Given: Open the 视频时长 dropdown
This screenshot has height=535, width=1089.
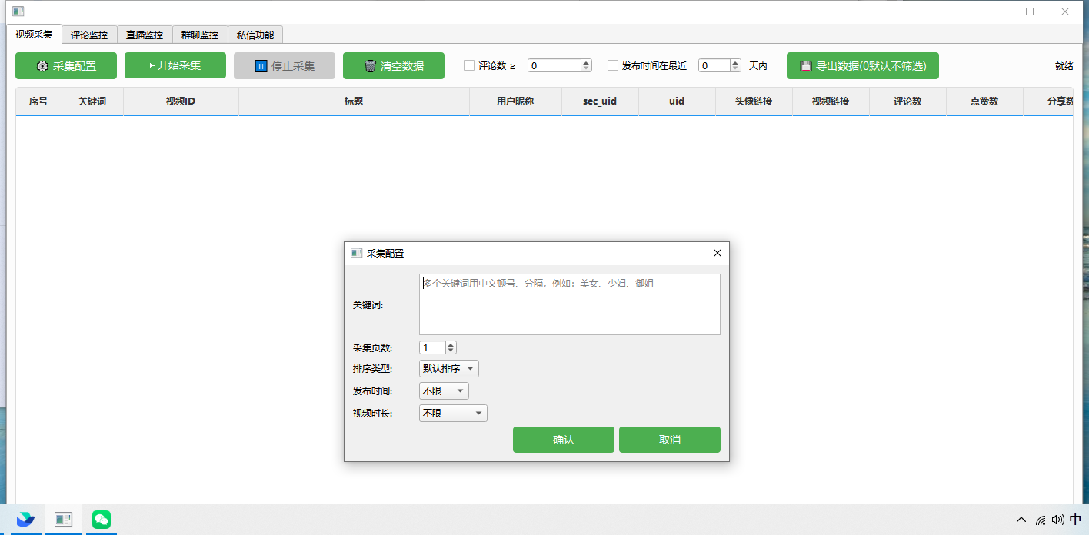Looking at the screenshot, I should [453, 414].
